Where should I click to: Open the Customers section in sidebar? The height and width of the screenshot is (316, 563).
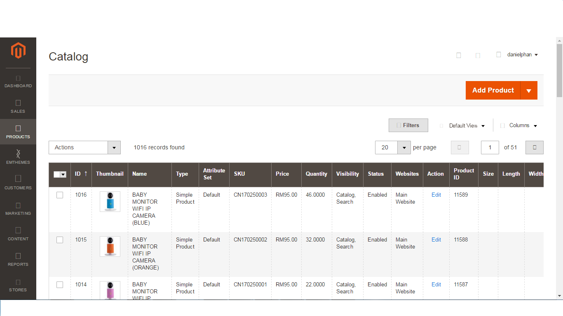click(18, 184)
